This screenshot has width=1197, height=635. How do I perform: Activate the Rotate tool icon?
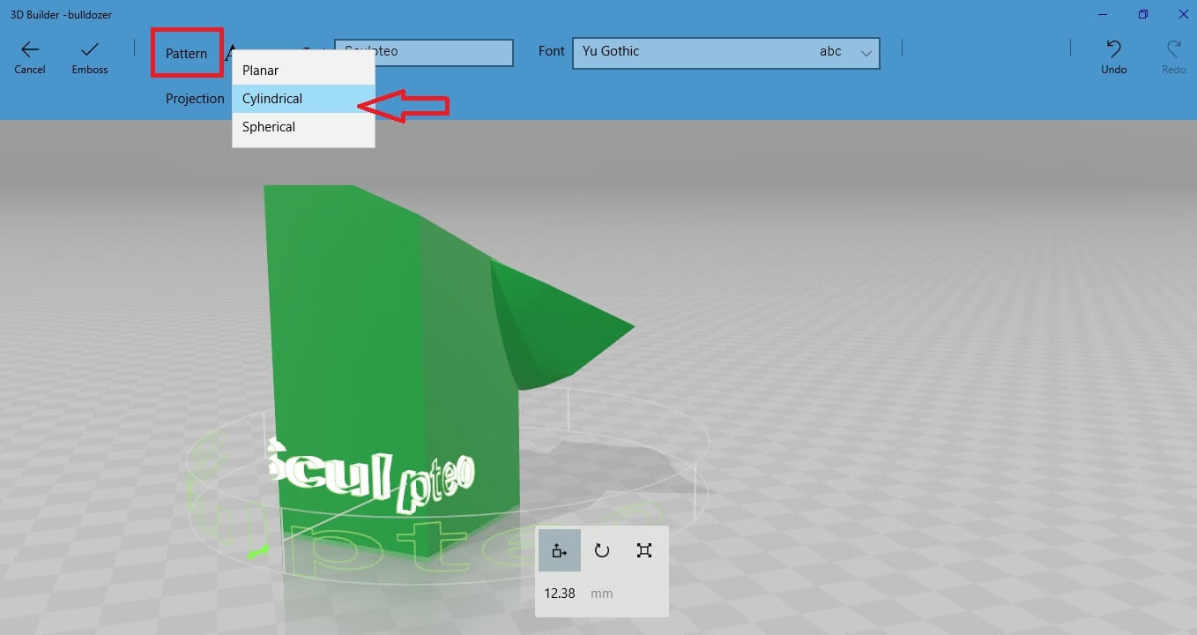[x=602, y=550]
